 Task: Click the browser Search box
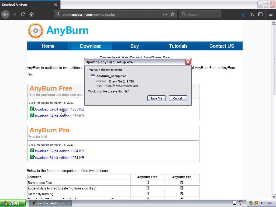click(200, 14)
